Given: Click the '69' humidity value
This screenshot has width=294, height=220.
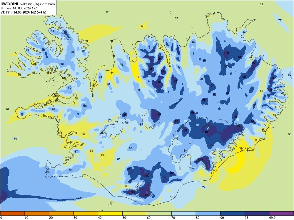Looking at the screenshot, I should pyautogui.click(x=261, y=4).
